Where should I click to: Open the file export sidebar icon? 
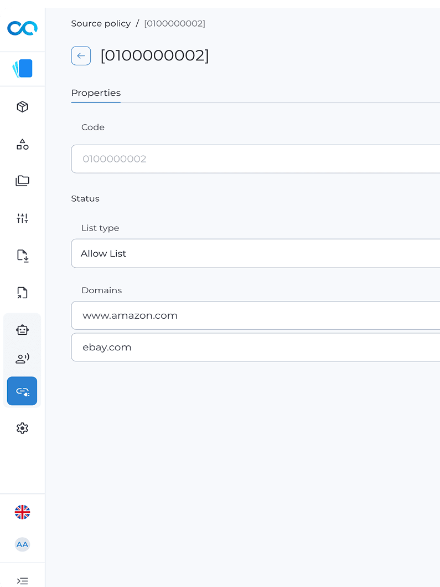23,292
